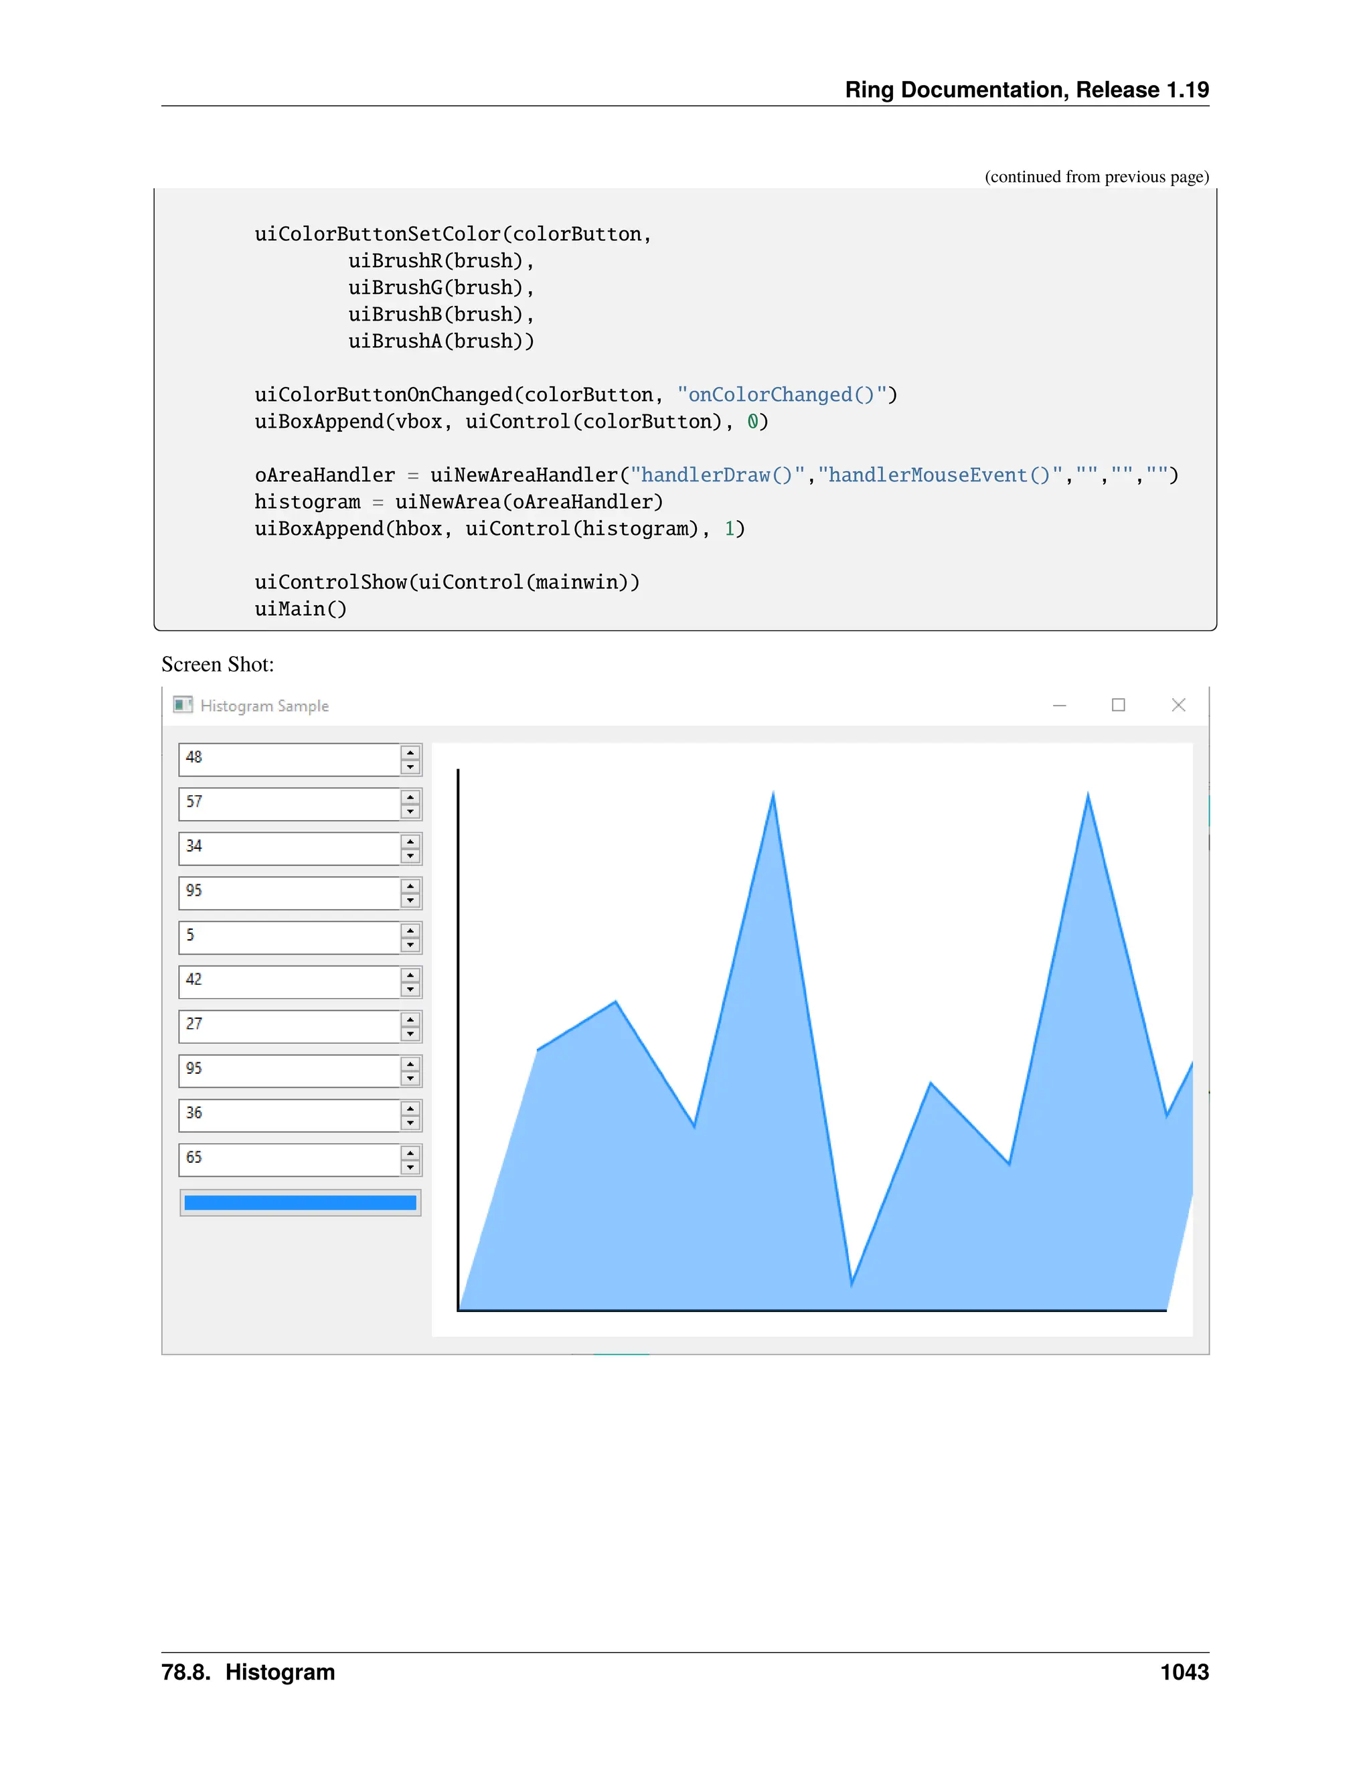1371x1774 pixels.
Task: Increment the spinbox showing 57
Action: click(x=410, y=797)
